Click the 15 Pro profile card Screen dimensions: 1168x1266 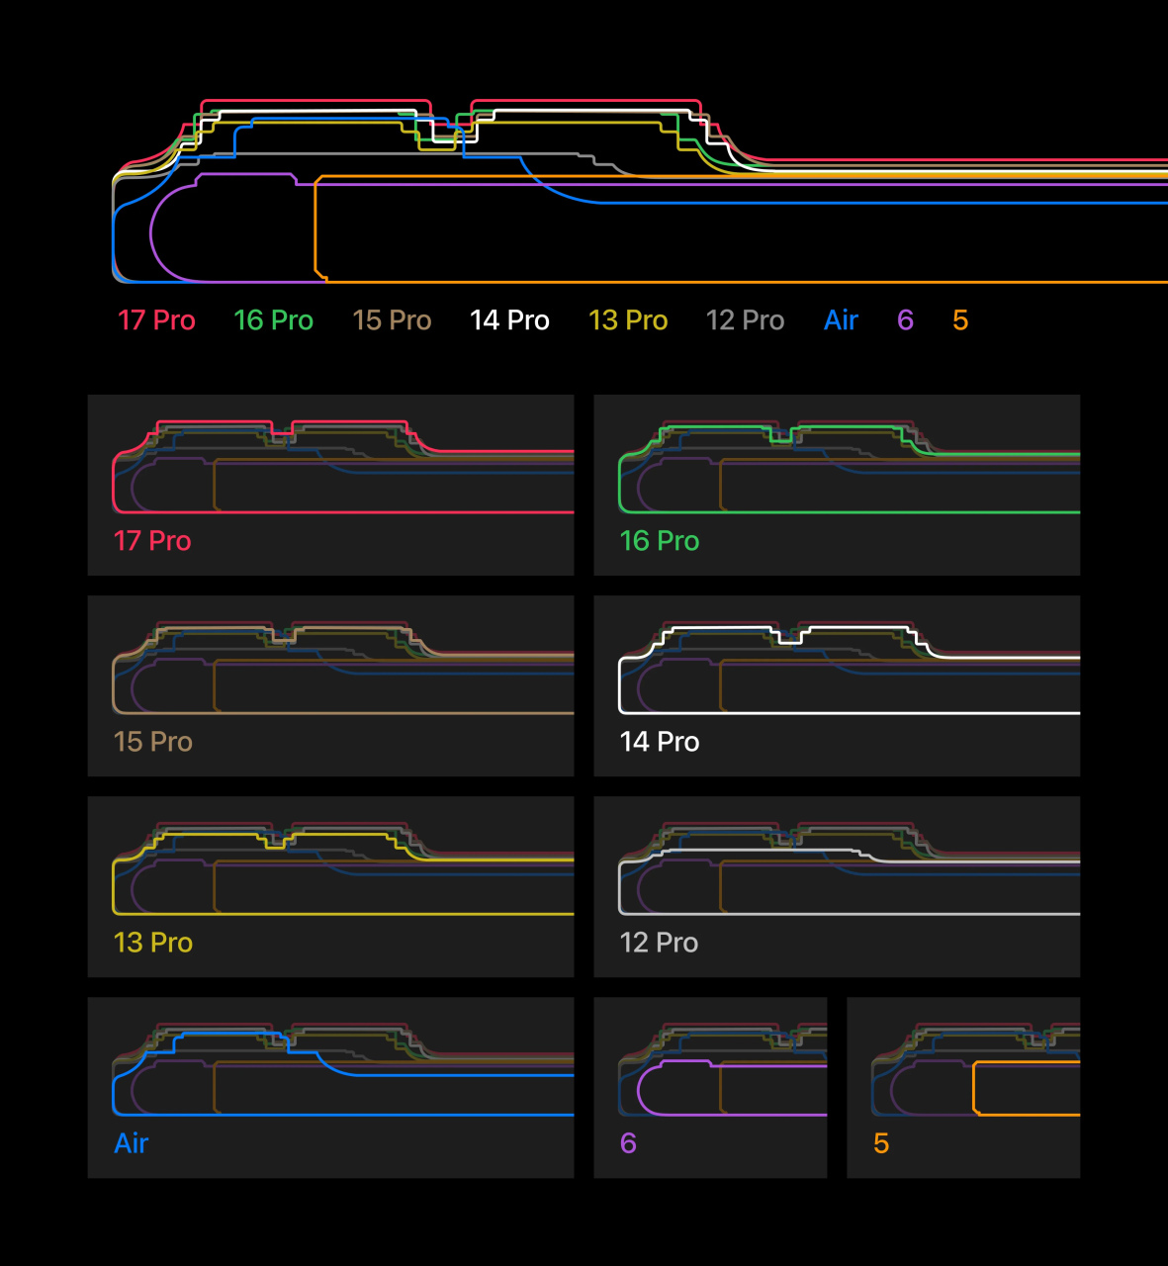click(x=330, y=685)
